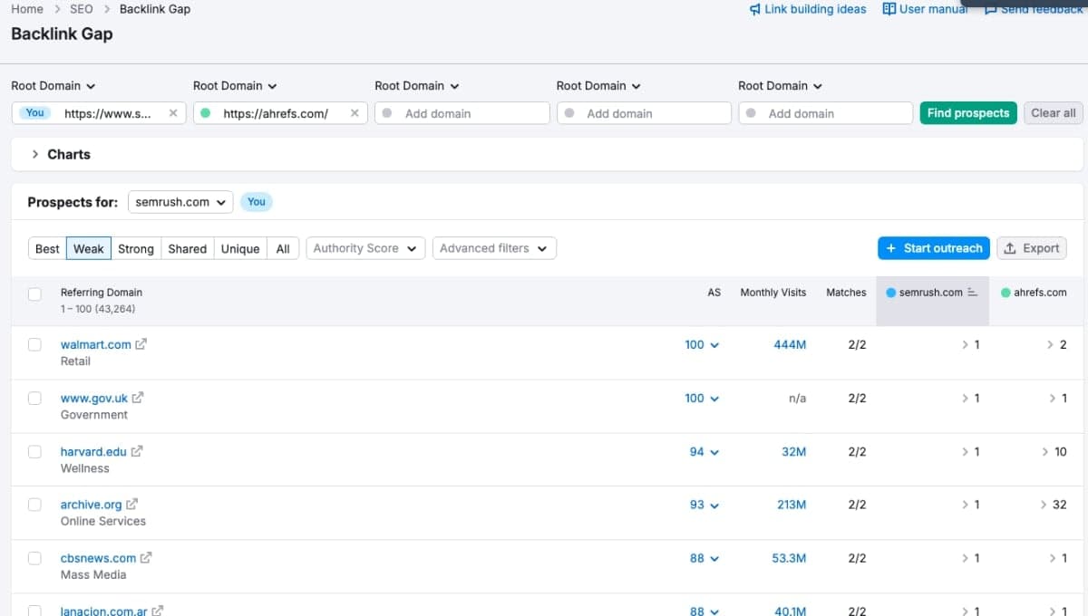Click the Send feedback speech bubble icon
The width and height of the screenshot is (1088, 616).
(x=991, y=9)
